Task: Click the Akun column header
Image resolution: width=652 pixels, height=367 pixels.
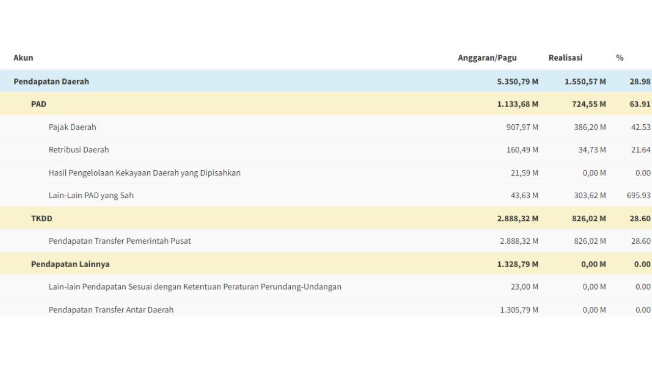Action: [23, 58]
